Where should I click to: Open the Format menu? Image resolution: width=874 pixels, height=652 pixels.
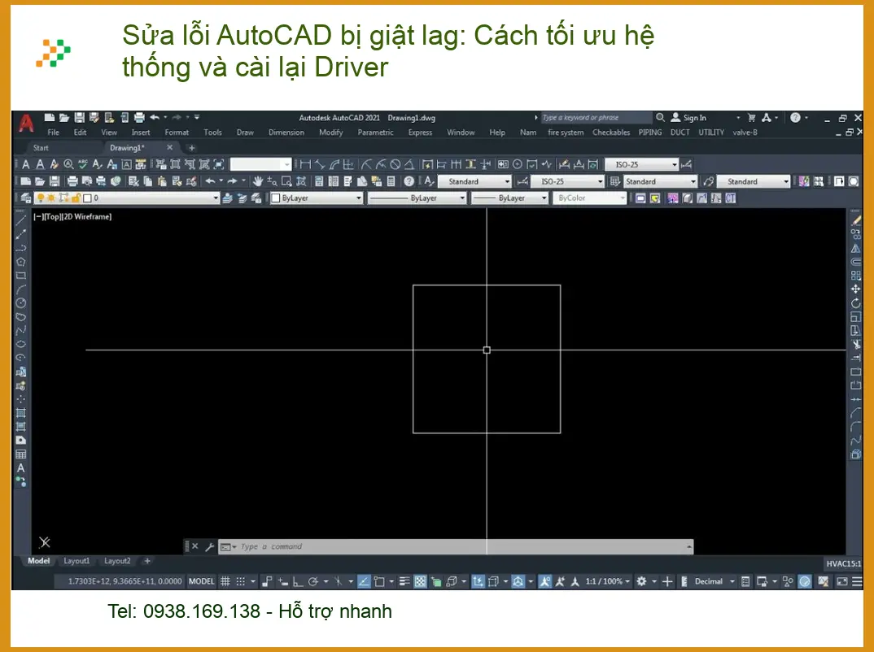pos(177,132)
